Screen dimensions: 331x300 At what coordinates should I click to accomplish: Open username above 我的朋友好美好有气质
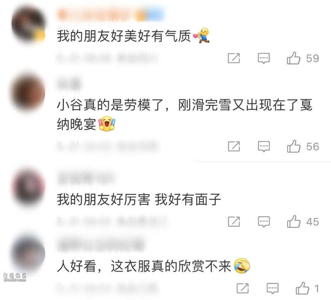[111, 14]
